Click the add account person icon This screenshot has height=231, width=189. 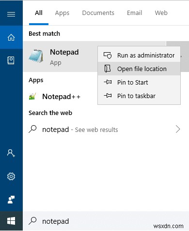pyautogui.click(x=11, y=153)
